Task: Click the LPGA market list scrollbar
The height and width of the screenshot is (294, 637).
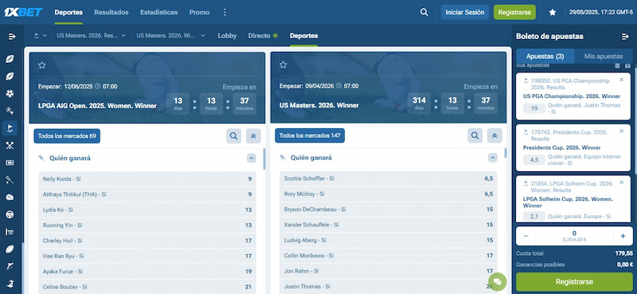Action: [x=264, y=159]
